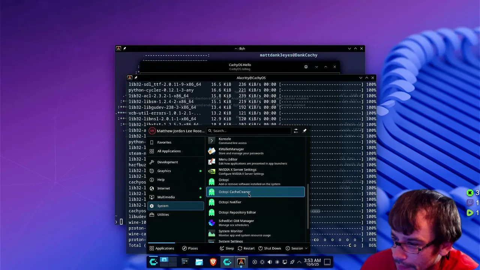Open media player tray icon

(255, 262)
